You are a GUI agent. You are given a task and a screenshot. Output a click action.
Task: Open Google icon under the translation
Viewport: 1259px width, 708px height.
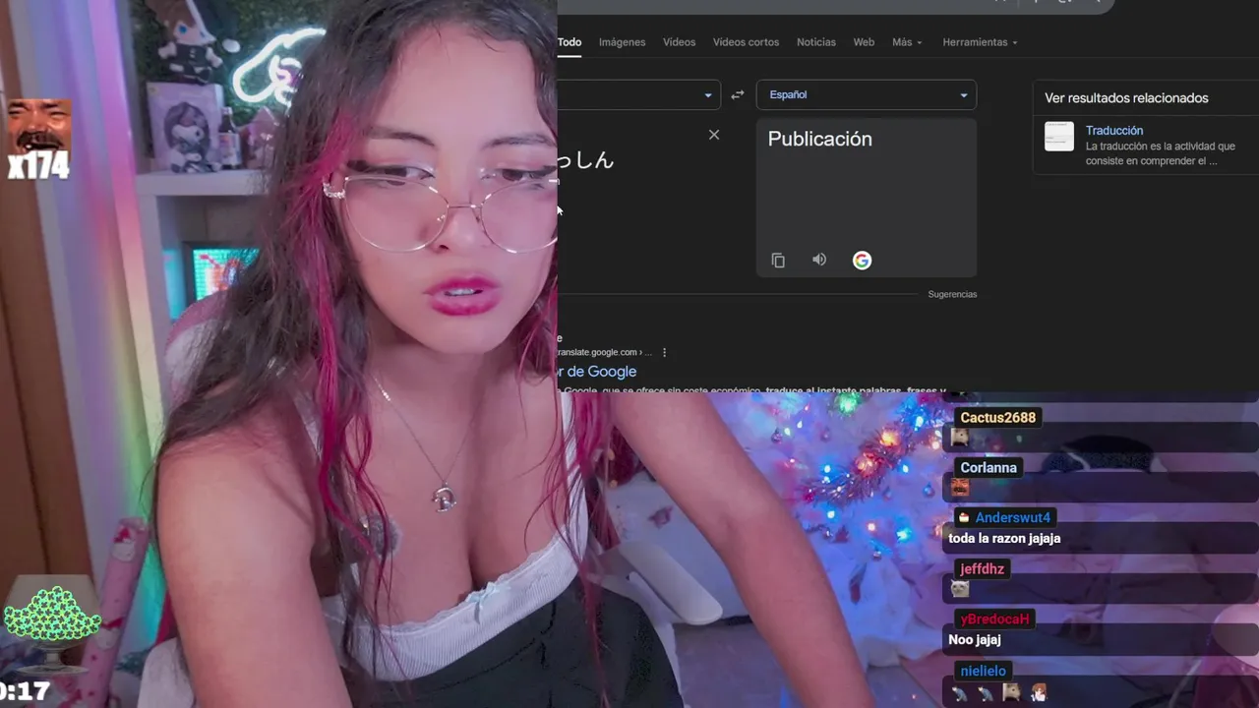coord(862,261)
